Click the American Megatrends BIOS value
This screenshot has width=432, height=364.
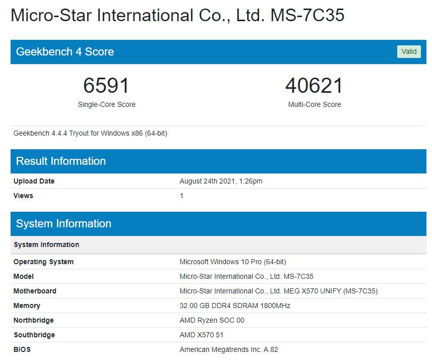(x=228, y=349)
